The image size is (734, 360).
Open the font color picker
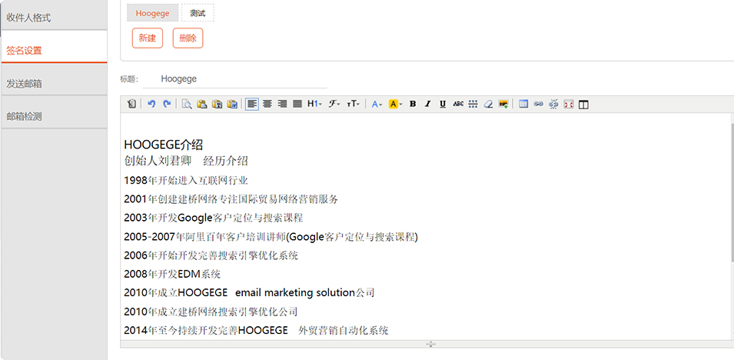[x=377, y=104]
